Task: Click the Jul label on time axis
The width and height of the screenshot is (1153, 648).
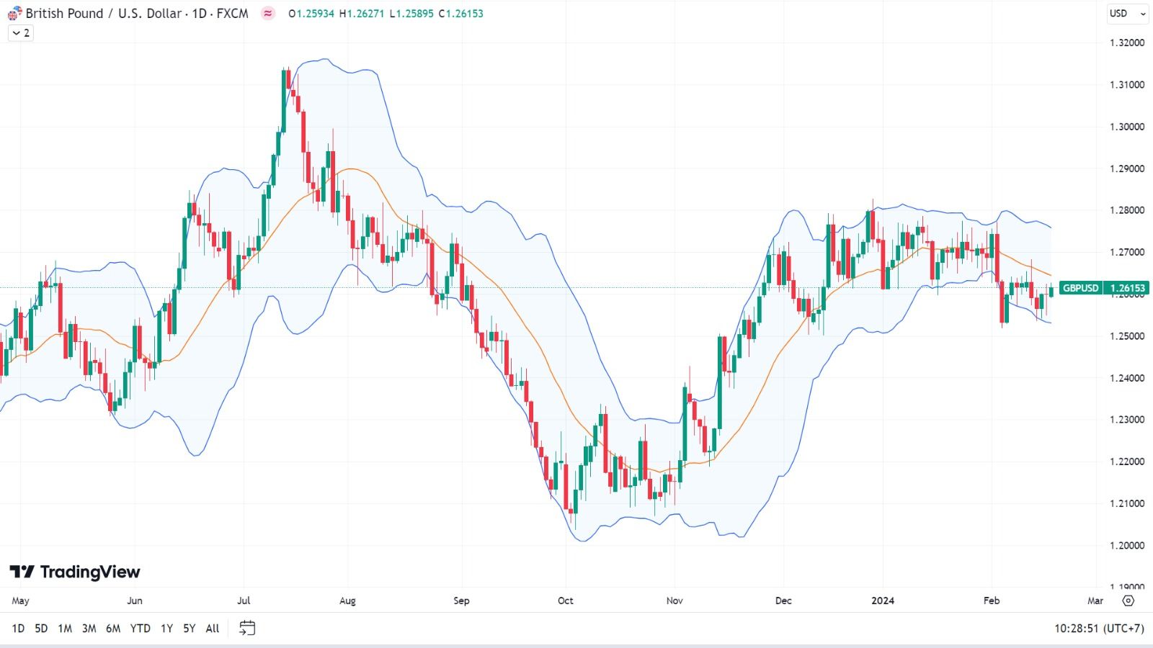Action: pyautogui.click(x=243, y=600)
